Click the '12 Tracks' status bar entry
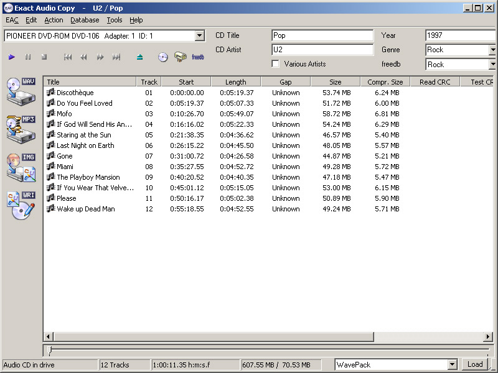This screenshot has height=373, width=498. coord(125,365)
